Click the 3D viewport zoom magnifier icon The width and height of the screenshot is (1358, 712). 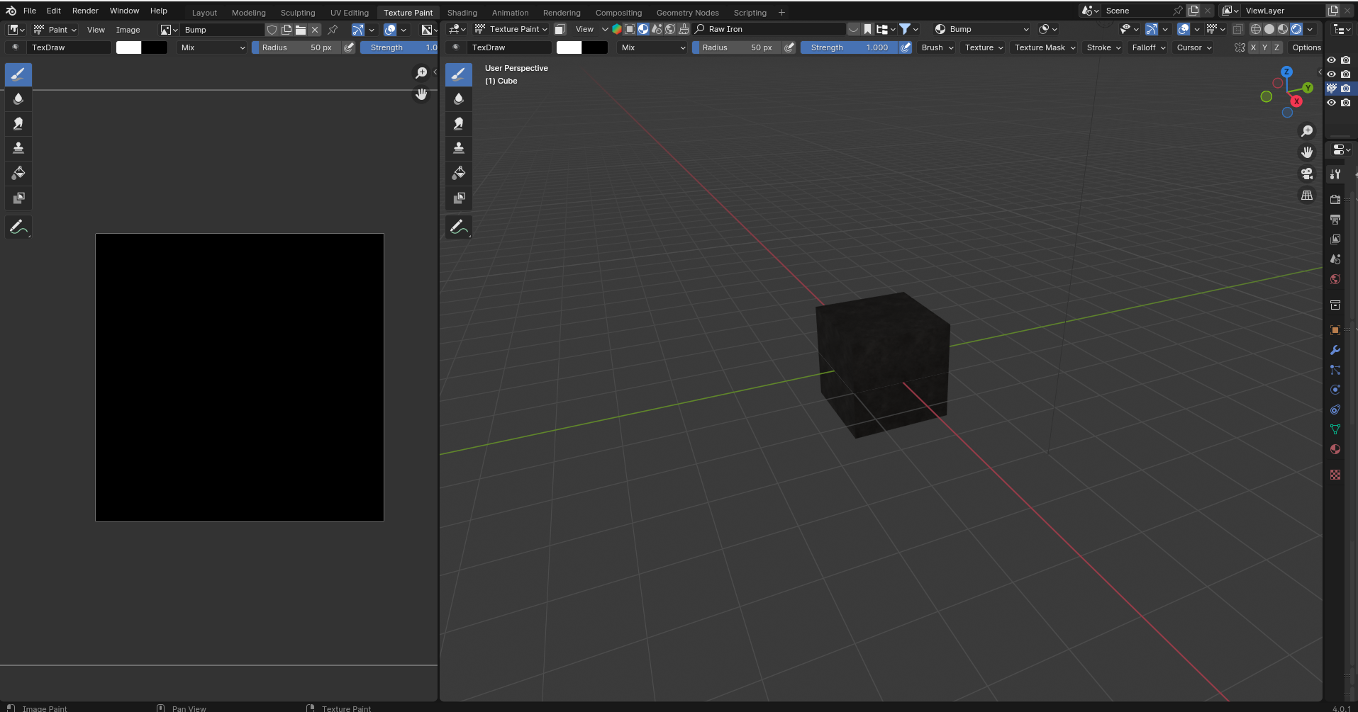tap(1307, 131)
